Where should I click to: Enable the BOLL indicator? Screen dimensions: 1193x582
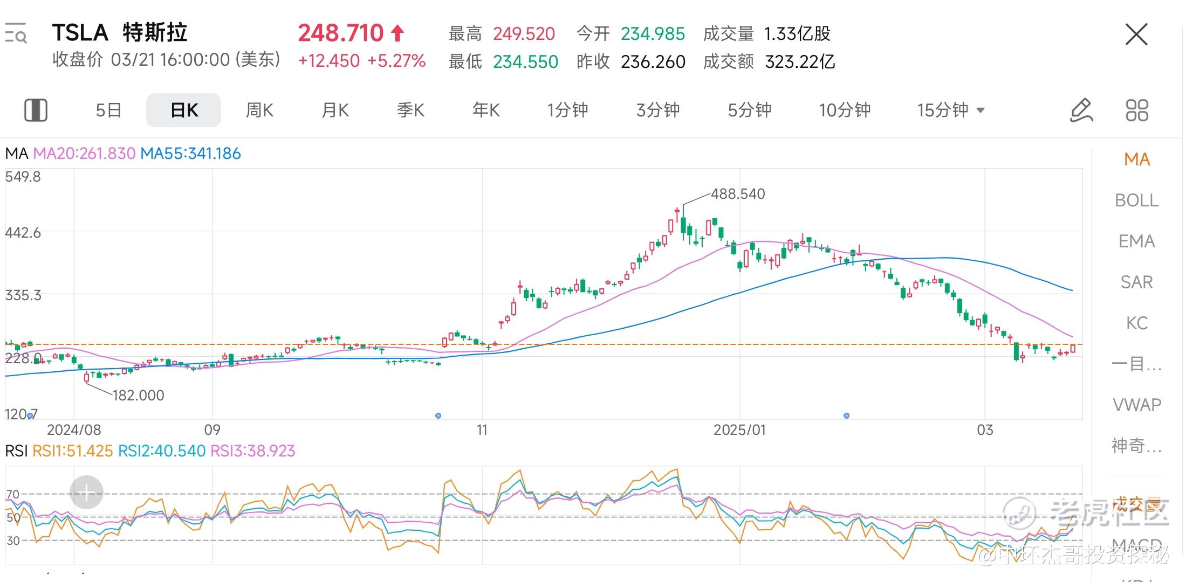[1136, 200]
